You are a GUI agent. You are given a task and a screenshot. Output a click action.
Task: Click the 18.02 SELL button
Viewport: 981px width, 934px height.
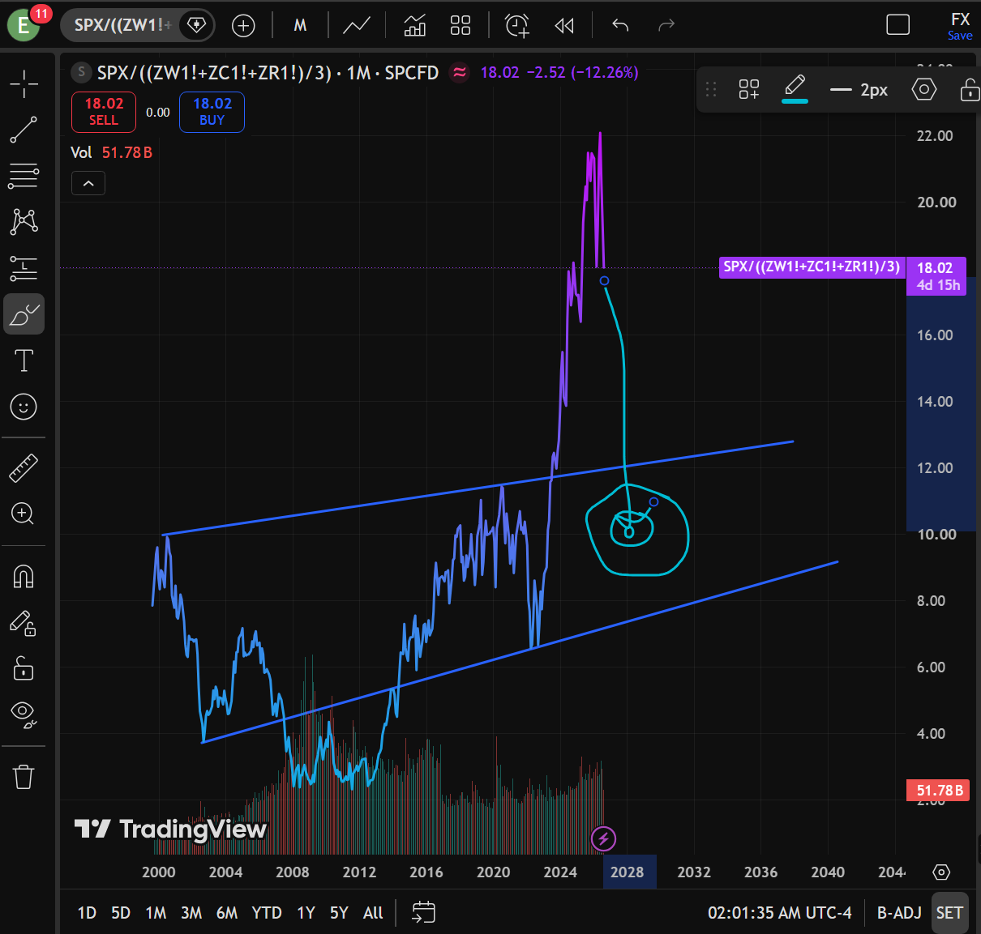(x=104, y=112)
